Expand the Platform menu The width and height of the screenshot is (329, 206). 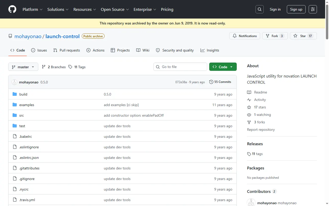(33, 9)
